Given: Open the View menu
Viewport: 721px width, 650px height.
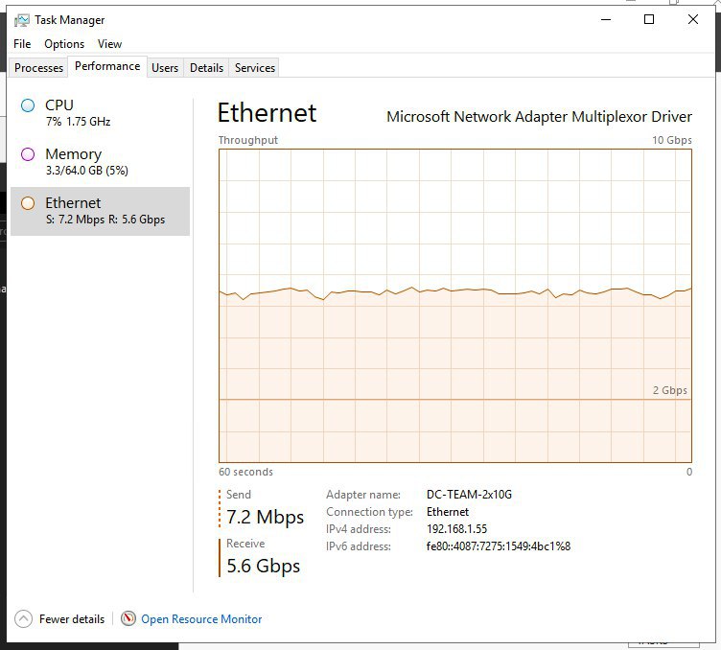Looking at the screenshot, I should coord(109,44).
